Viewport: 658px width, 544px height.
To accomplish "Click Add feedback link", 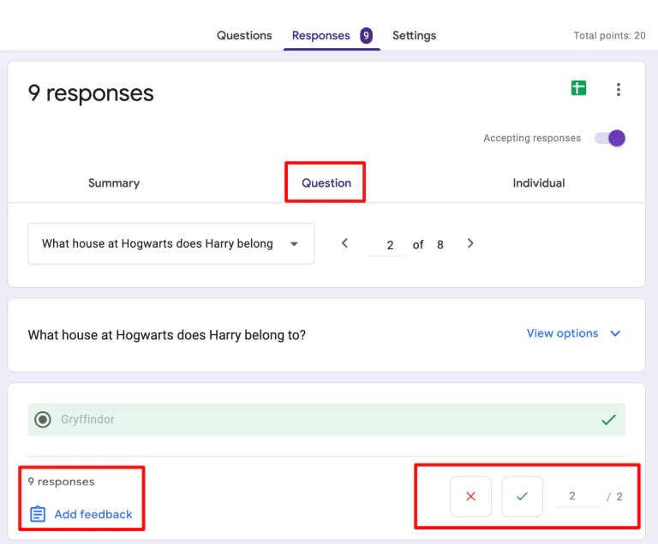I will (93, 514).
